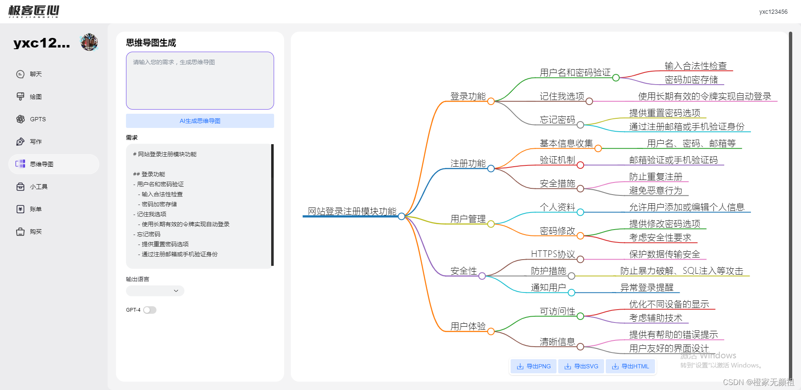Focus the mind map requirement input box
Viewport: 801px width, 390px height.
[x=200, y=80]
